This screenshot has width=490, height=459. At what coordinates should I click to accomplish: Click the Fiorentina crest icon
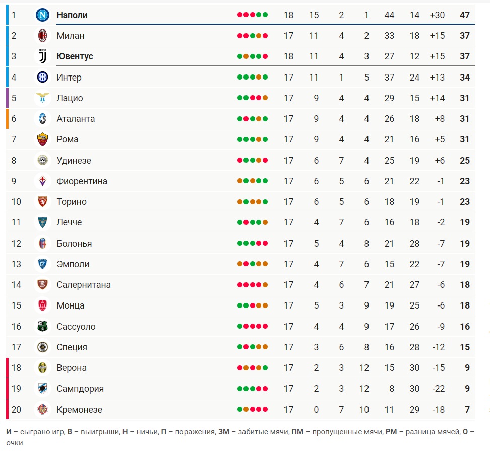(42, 181)
